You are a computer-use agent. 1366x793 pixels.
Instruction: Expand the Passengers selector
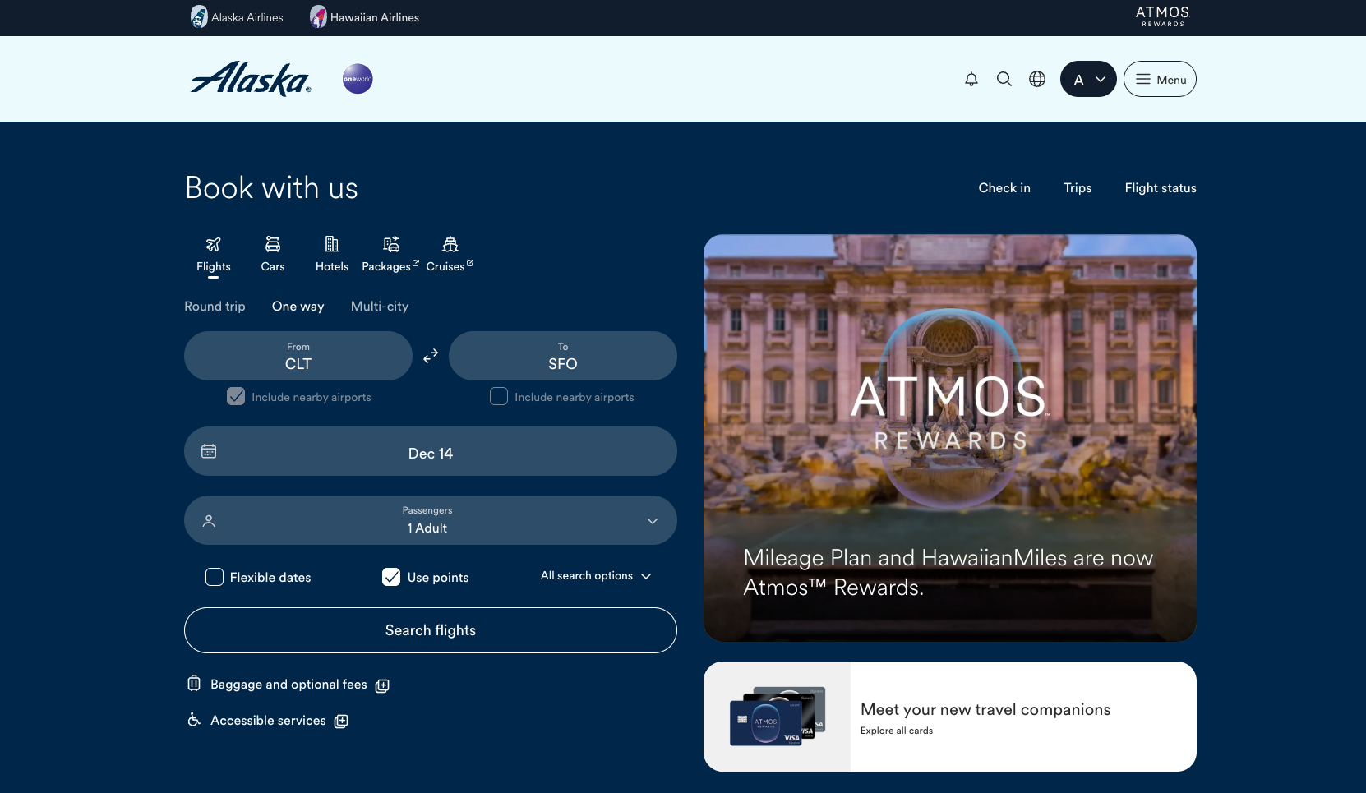tap(653, 520)
